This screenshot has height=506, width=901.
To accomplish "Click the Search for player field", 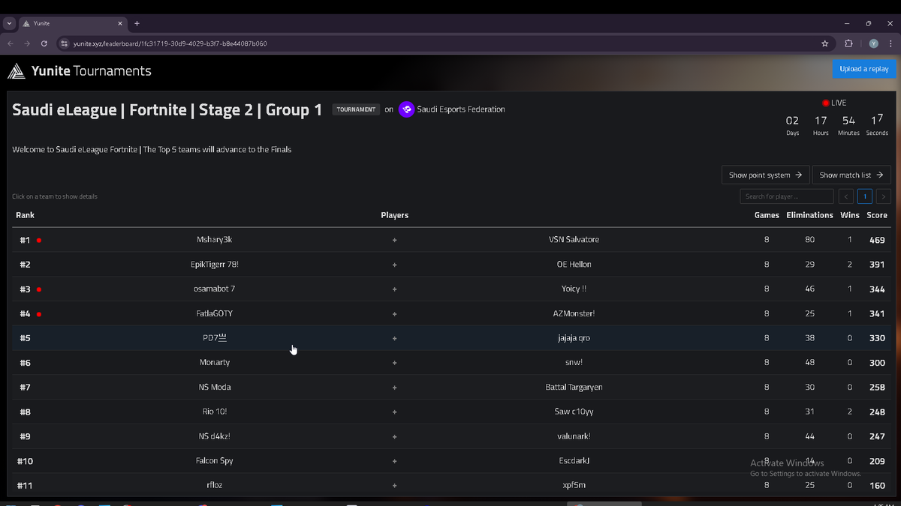I will (x=786, y=196).
